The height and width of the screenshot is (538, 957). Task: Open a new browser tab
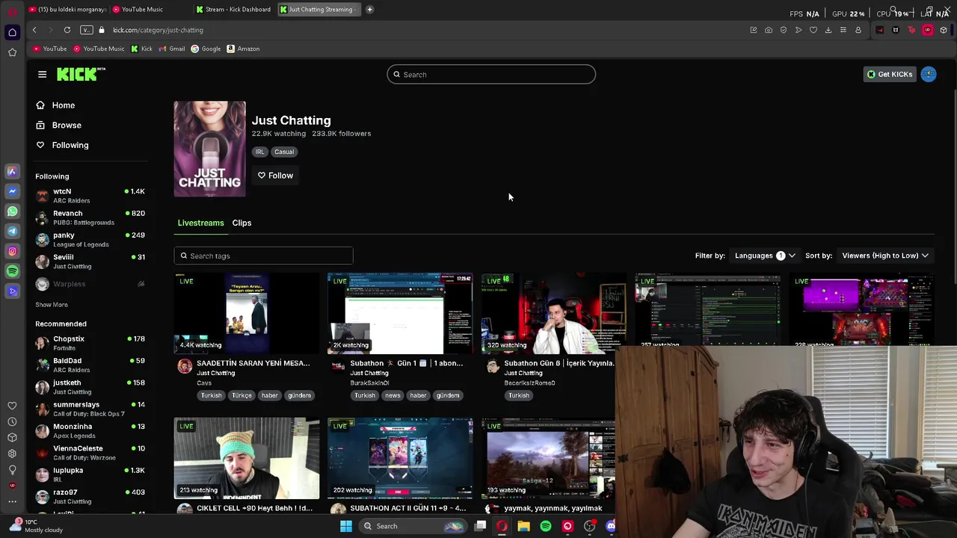tap(369, 9)
